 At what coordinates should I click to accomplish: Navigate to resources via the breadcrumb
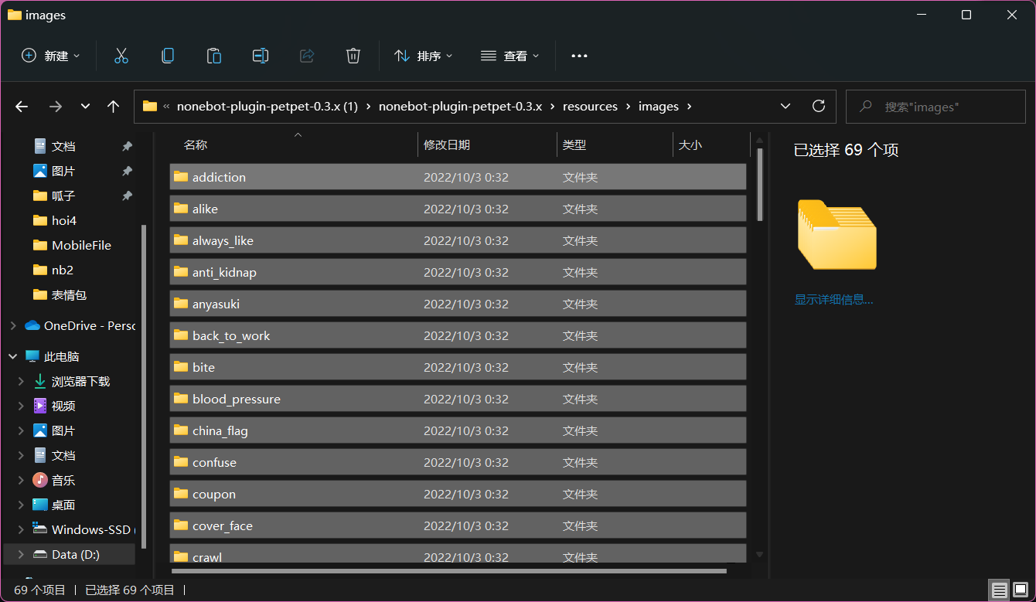tap(590, 106)
